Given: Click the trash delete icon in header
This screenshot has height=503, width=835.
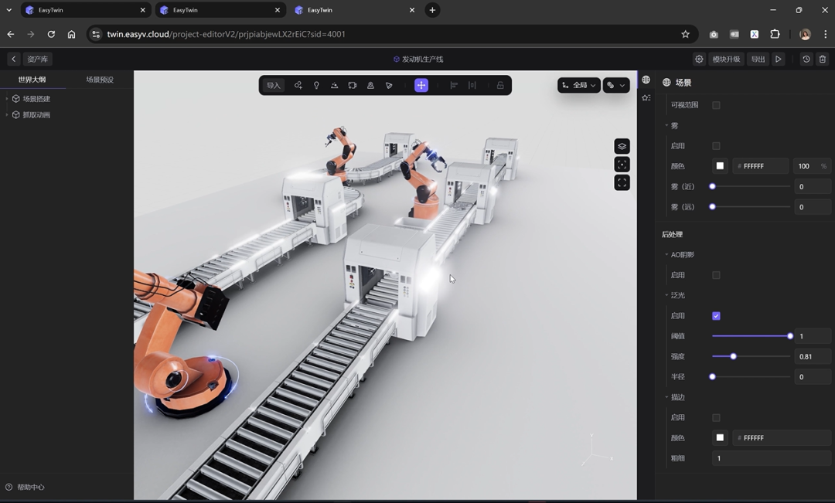Looking at the screenshot, I should pos(823,59).
